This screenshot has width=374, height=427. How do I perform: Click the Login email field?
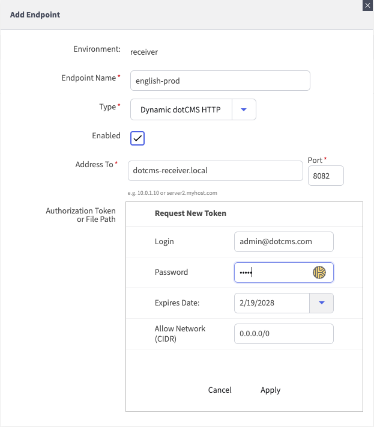(283, 242)
